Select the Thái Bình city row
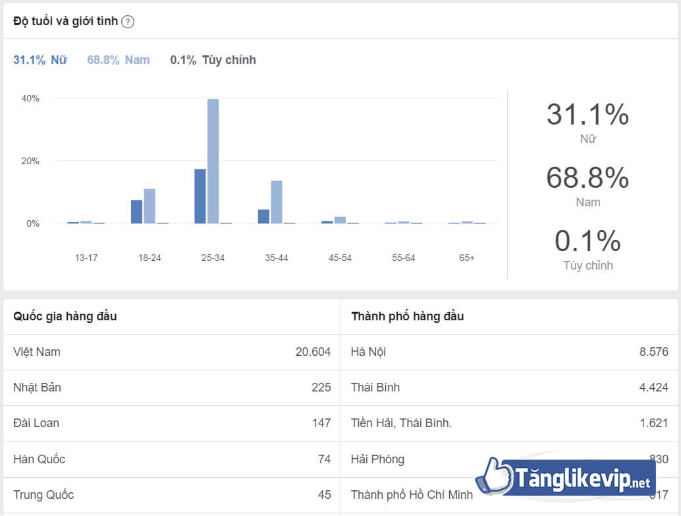 tap(509, 387)
